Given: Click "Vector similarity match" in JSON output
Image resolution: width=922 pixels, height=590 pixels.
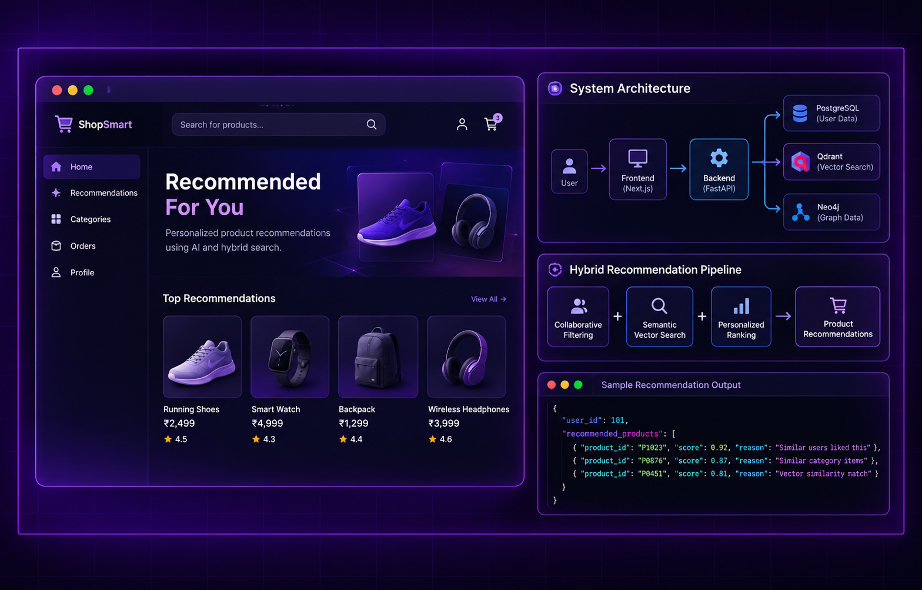Looking at the screenshot, I should [x=823, y=474].
